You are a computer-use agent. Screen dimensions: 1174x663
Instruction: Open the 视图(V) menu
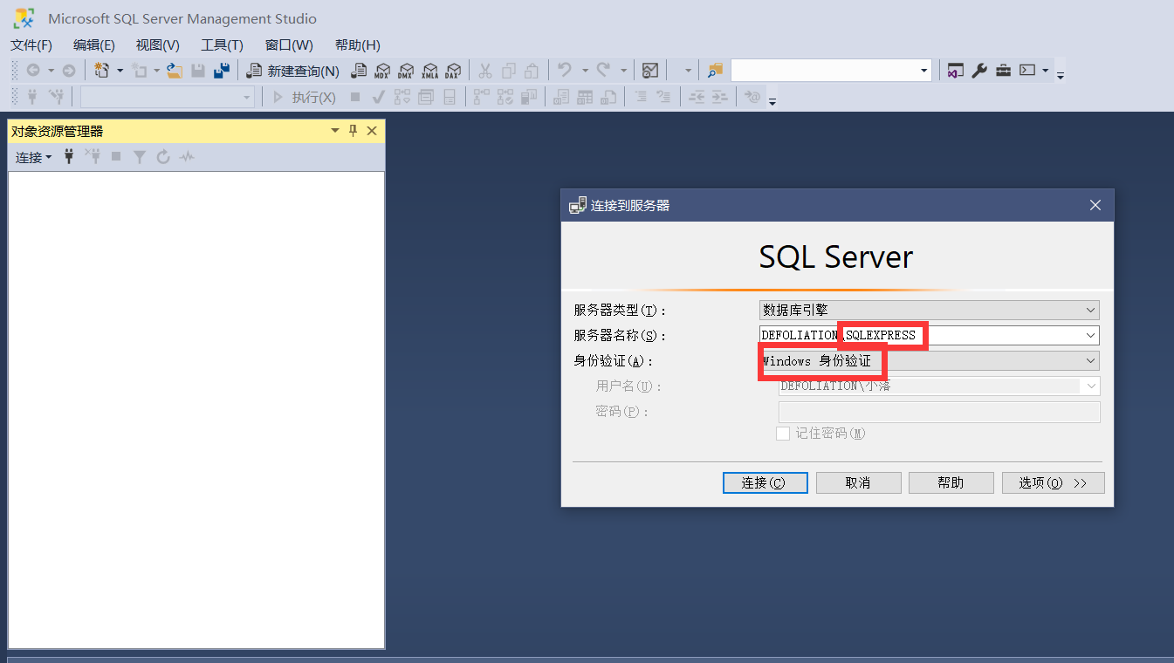(x=158, y=45)
